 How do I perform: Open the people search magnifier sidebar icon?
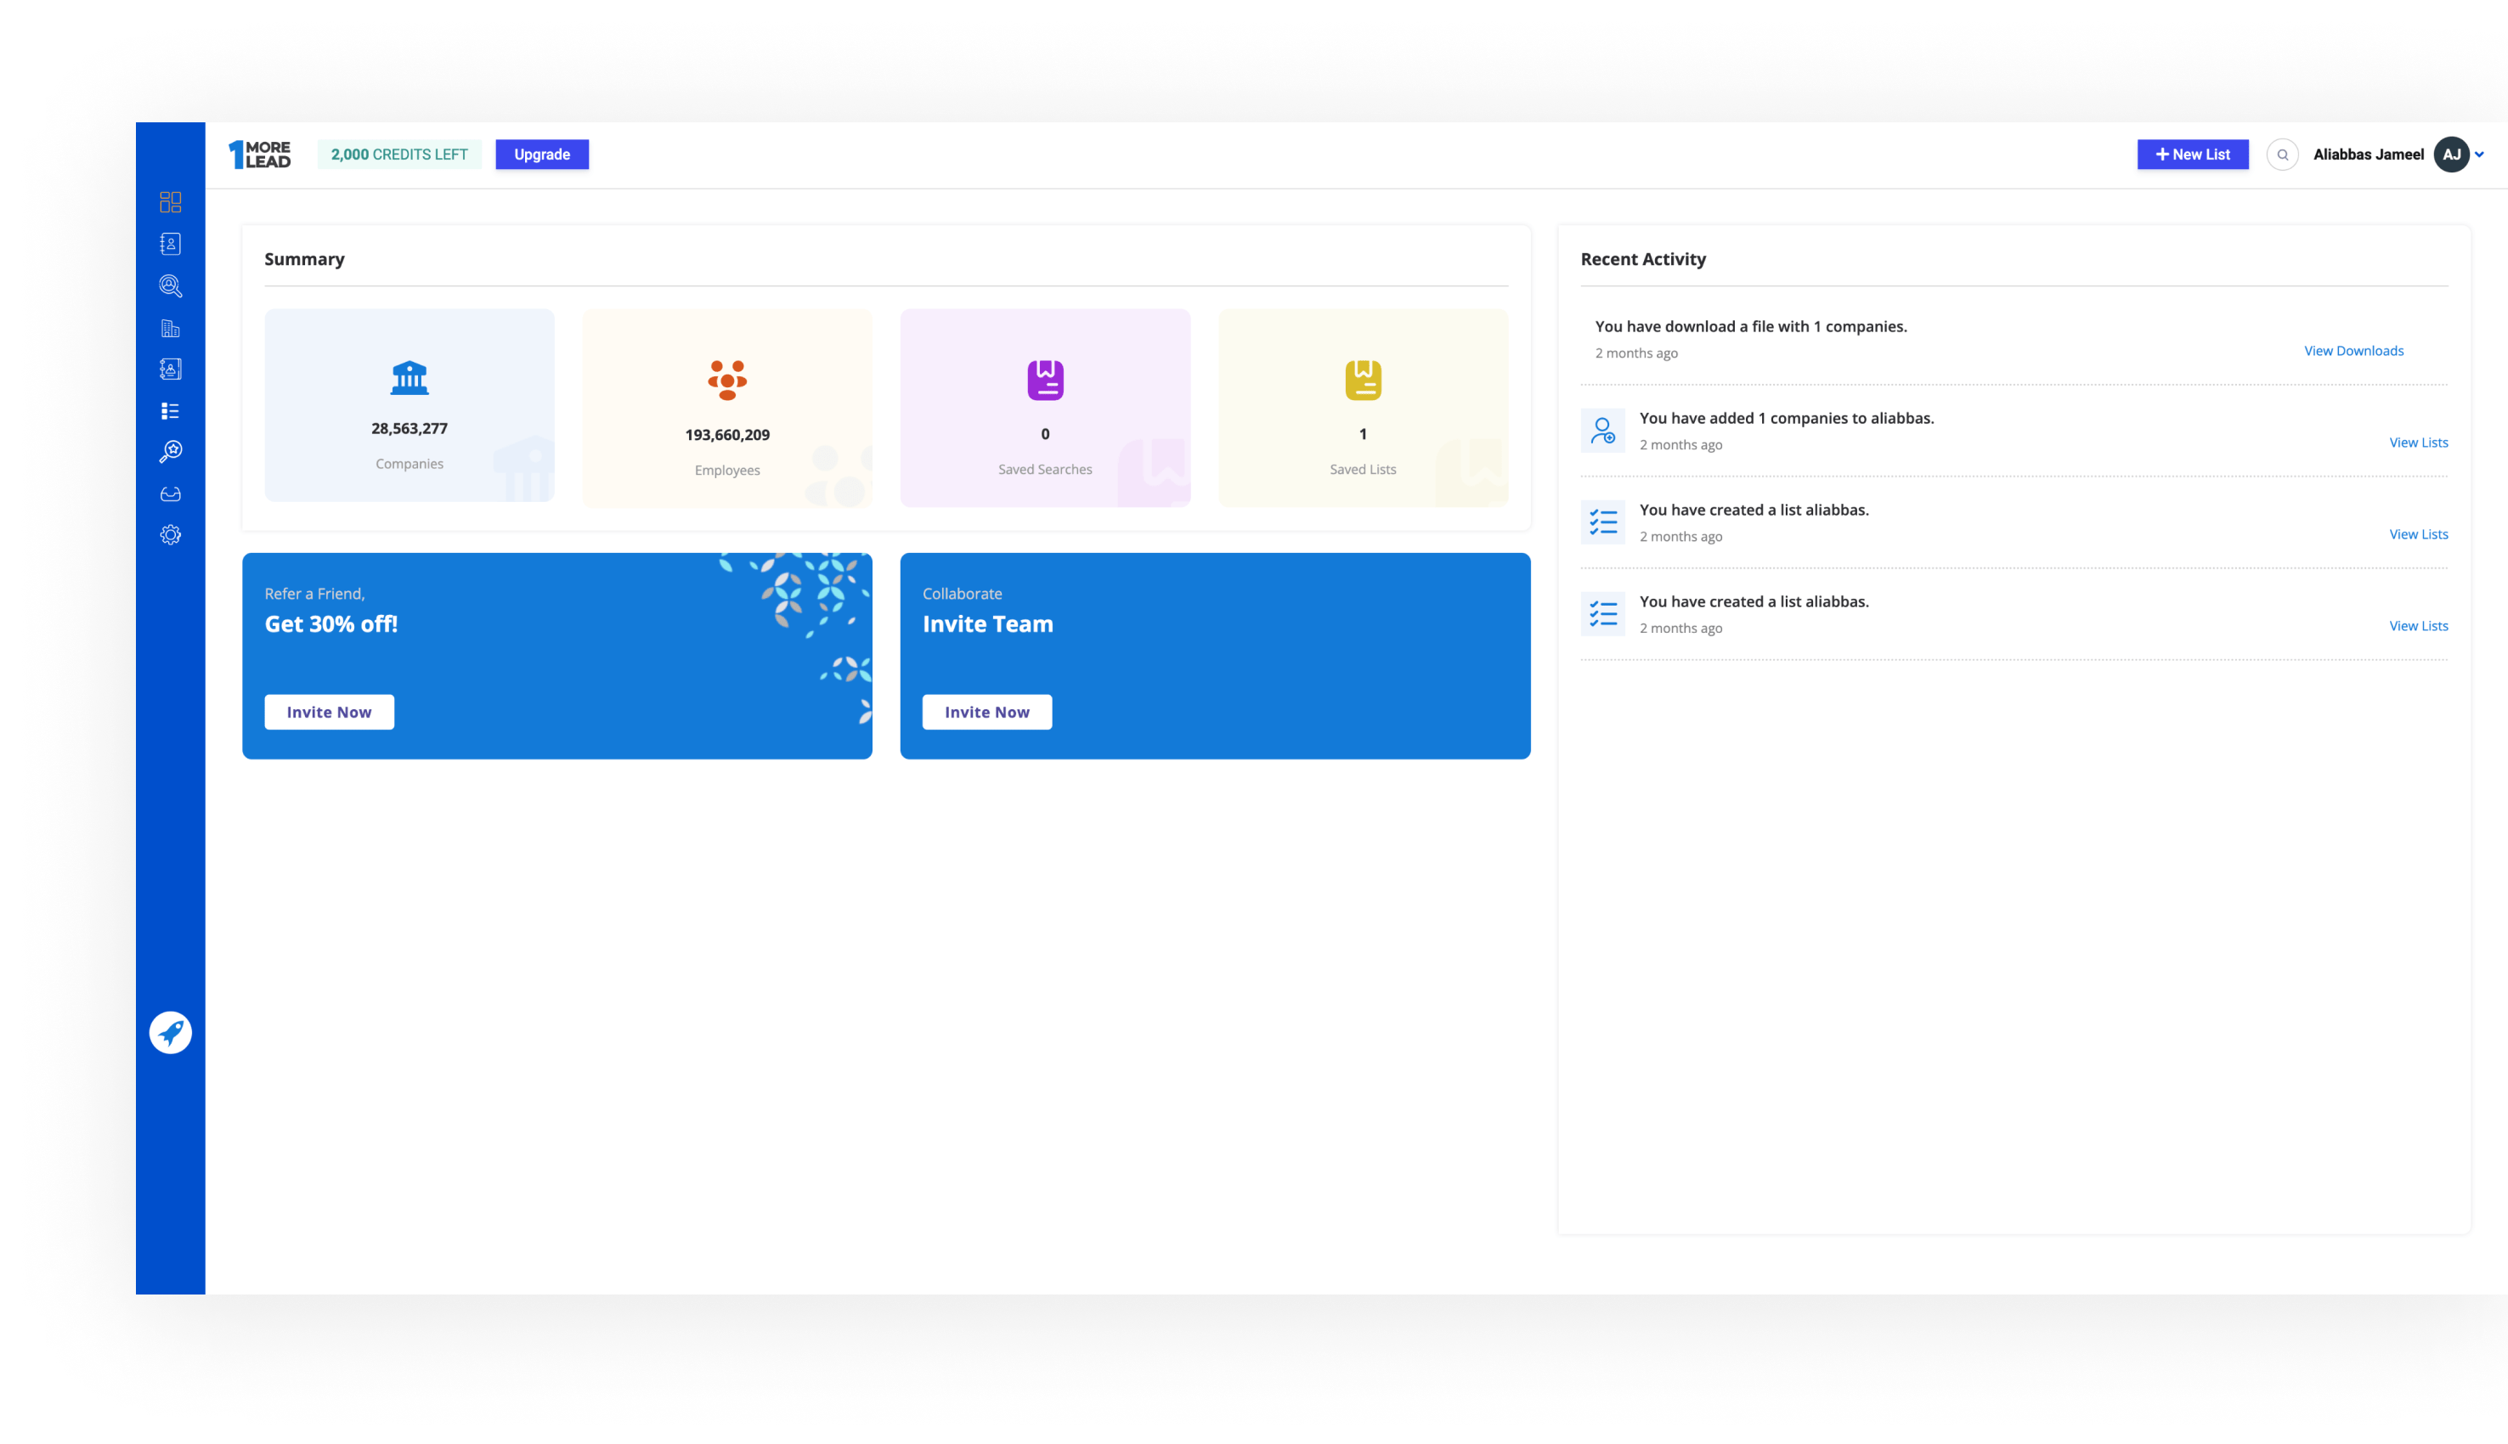click(171, 286)
